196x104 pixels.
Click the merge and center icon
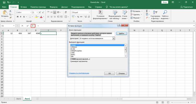click(x=66, y=17)
